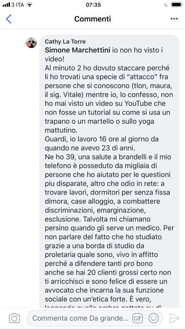The height and width of the screenshot is (329, 185).
Task: Open Cathy La Torre's profile name
Action: tap(65, 42)
